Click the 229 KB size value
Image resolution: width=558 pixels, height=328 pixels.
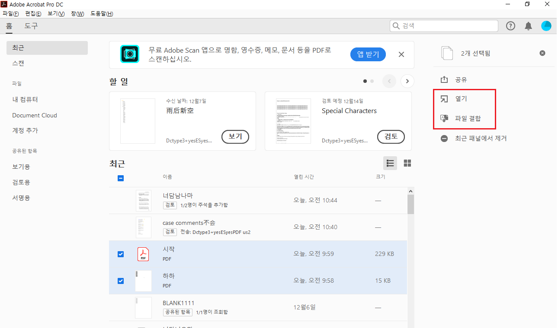tap(385, 254)
